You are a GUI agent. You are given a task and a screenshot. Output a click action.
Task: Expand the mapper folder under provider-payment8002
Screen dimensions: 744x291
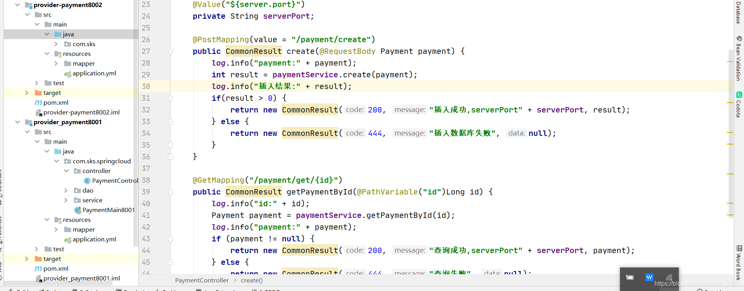tap(56, 64)
